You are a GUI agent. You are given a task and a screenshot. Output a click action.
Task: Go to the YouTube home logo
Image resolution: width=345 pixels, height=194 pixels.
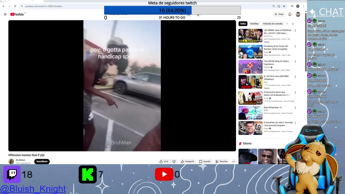(17, 14)
